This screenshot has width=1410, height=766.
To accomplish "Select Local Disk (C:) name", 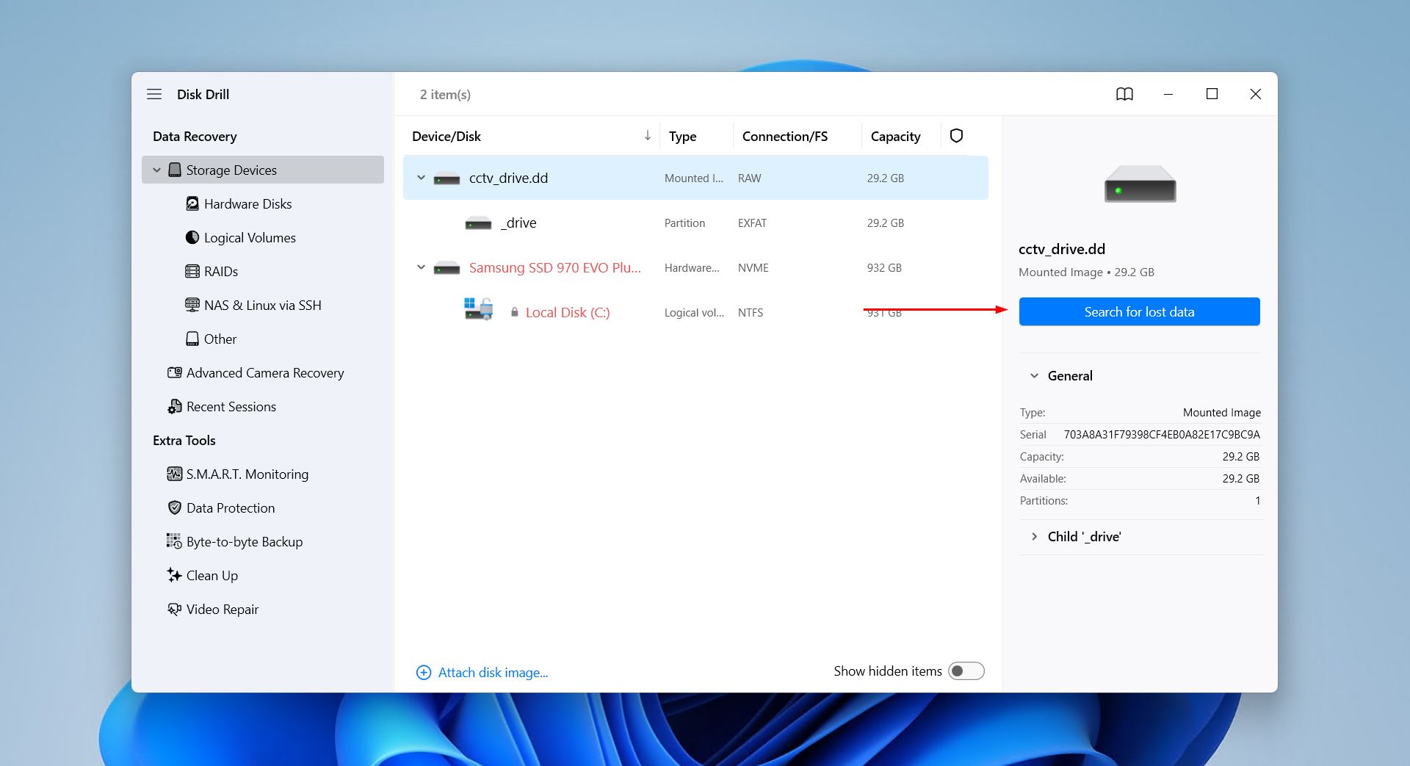I will point(568,312).
